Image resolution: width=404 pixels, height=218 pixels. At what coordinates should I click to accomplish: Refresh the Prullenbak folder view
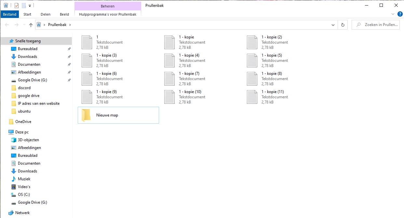[x=343, y=25]
